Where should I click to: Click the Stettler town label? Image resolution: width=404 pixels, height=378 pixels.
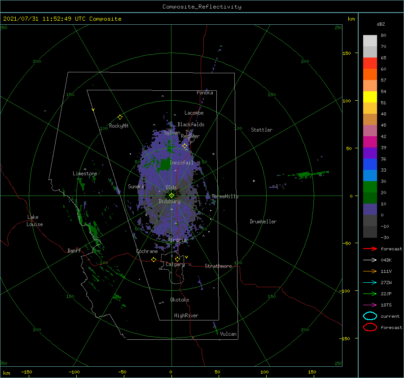(262, 130)
